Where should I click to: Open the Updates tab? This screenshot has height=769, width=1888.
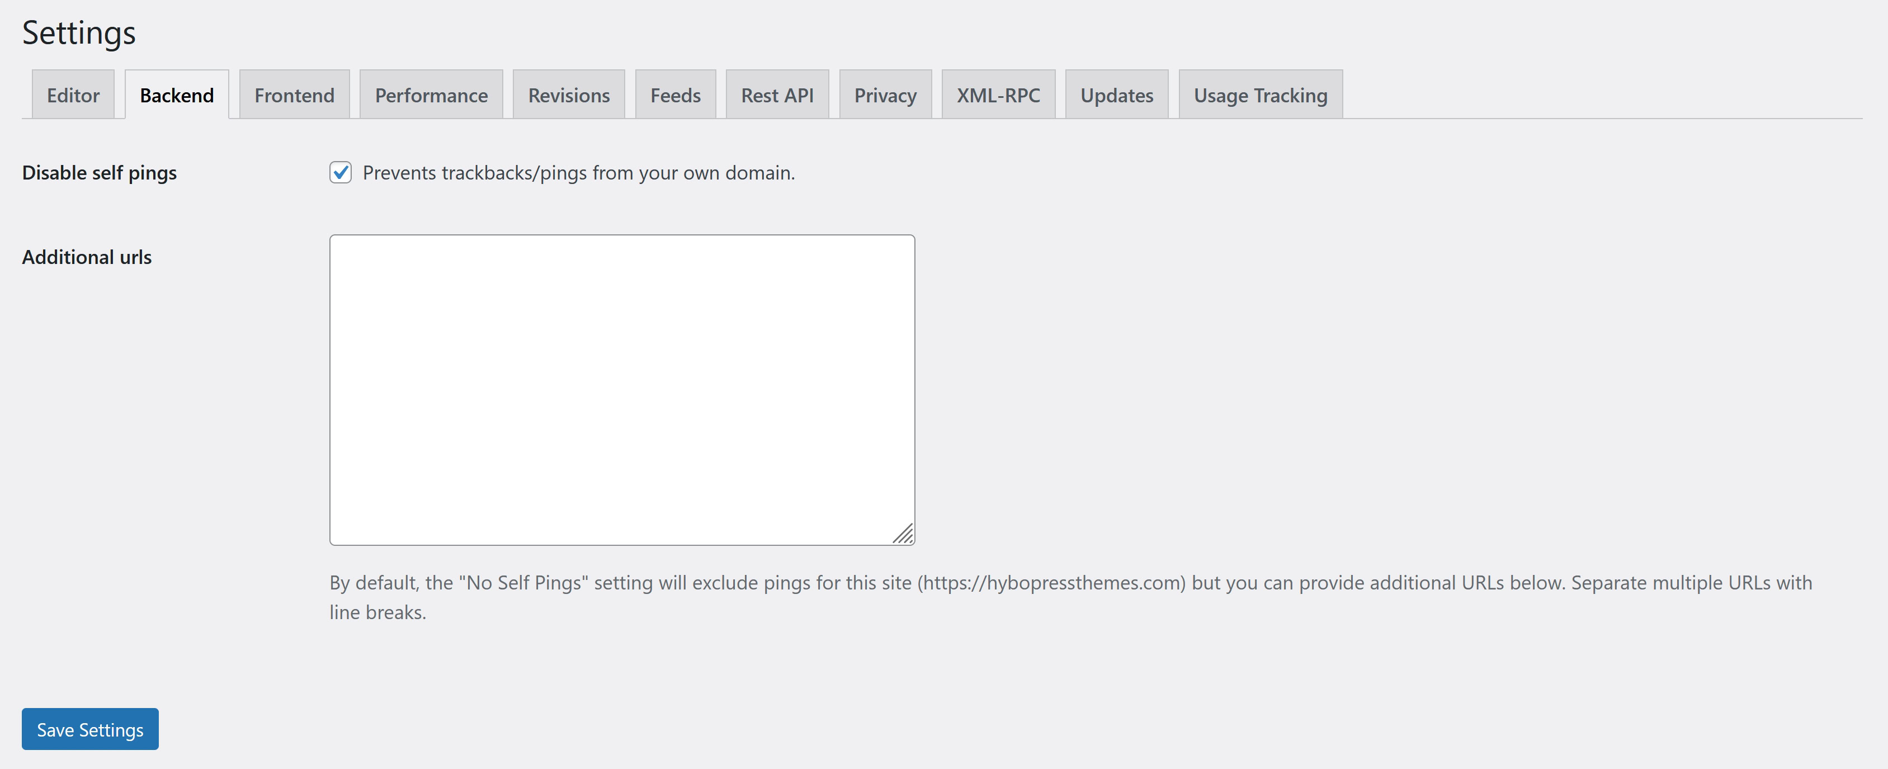click(x=1116, y=95)
